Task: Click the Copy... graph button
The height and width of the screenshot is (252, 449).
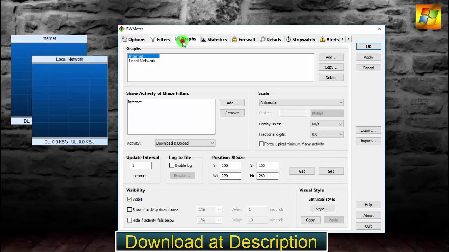Action: [331, 67]
